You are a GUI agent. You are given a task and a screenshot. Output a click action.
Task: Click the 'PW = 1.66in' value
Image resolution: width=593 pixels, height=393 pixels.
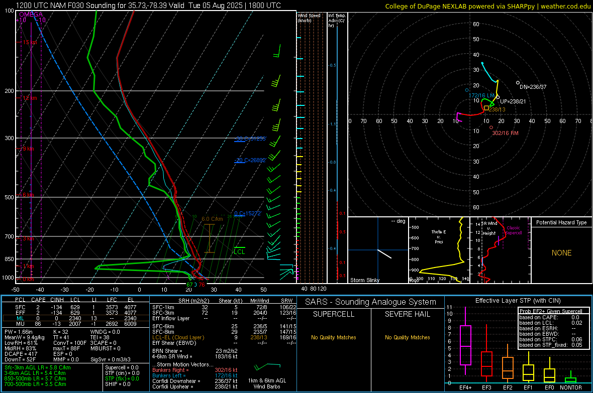click(19, 332)
